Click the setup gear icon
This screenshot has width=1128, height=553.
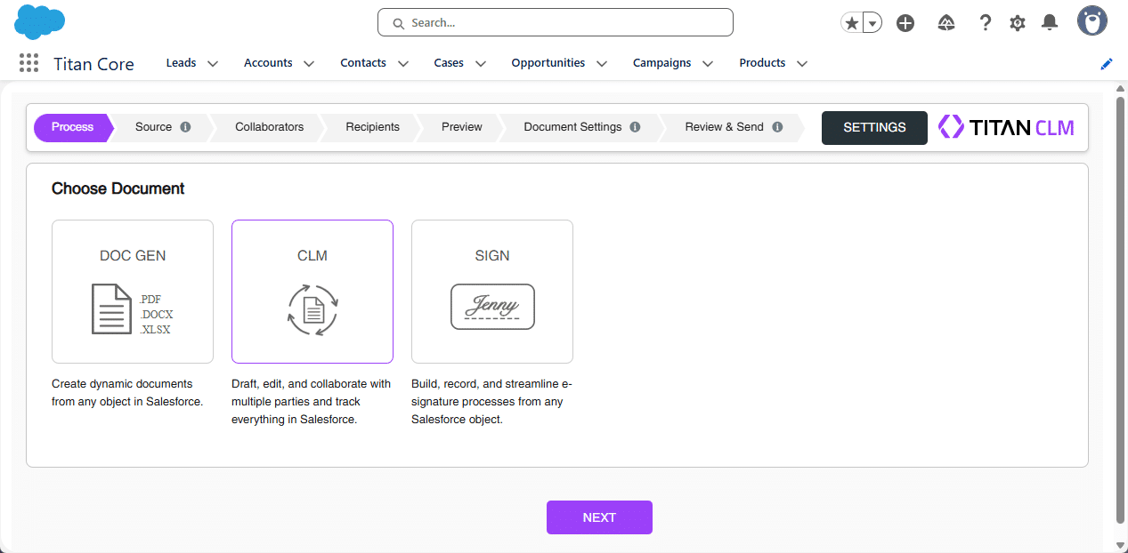(x=1017, y=22)
